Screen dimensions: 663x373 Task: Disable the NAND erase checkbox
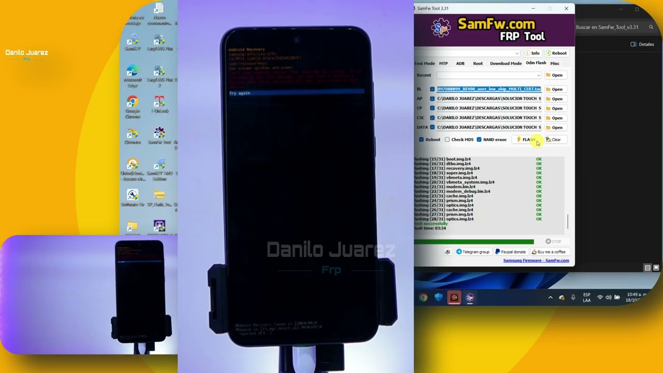479,139
